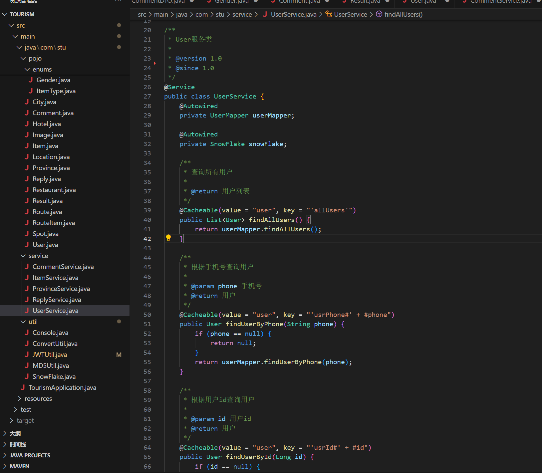
Task: Select the service segment in the breadcrumb
Action: click(x=242, y=14)
